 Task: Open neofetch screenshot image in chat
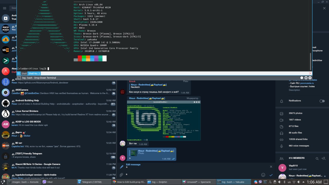click(x=164, y=121)
